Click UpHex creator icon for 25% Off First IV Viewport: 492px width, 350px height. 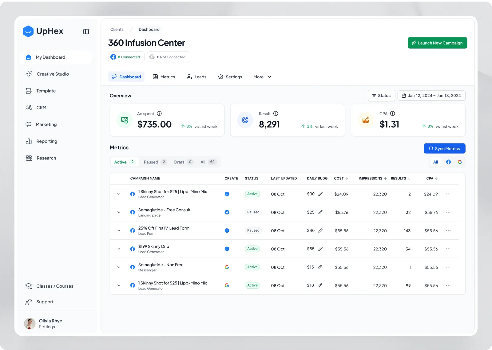pyautogui.click(x=227, y=230)
